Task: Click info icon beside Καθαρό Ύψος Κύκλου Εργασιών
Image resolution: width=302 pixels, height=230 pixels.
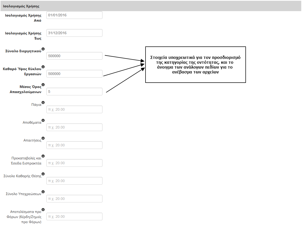Action: coord(43,67)
